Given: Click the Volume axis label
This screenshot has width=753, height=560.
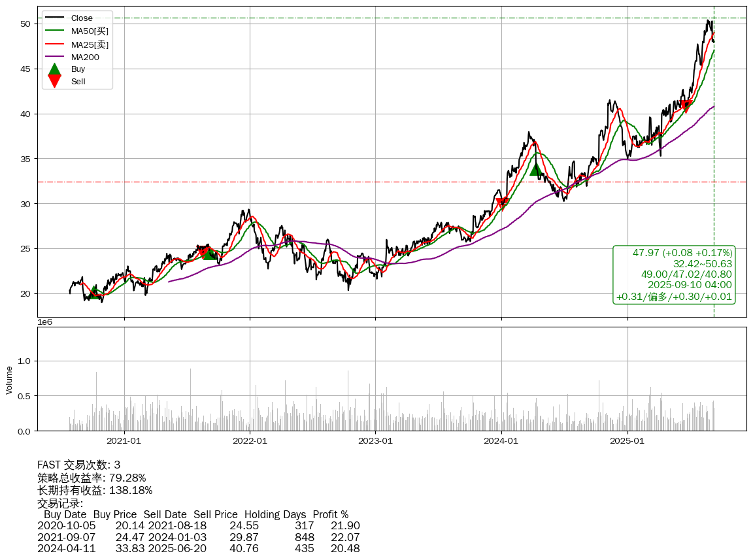Looking at the screenshot, I should point(9,380).
